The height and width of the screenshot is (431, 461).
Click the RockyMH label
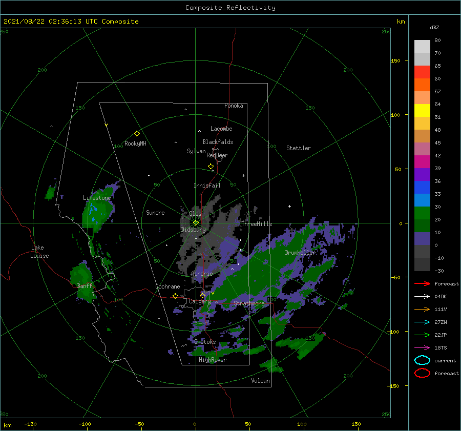[135, 143]
